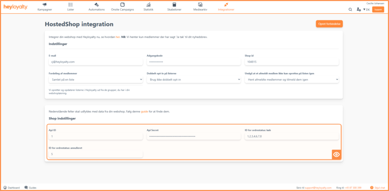Image resolution: width=389 pixels, height=191 pixels.
Task: Switch to the Onsite Campaigns tab
Action: (122, 7)
